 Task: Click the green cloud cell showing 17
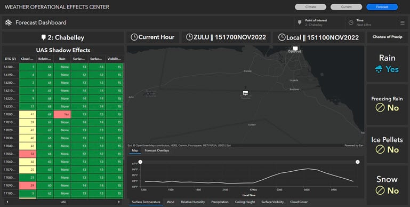click(28, 107)
